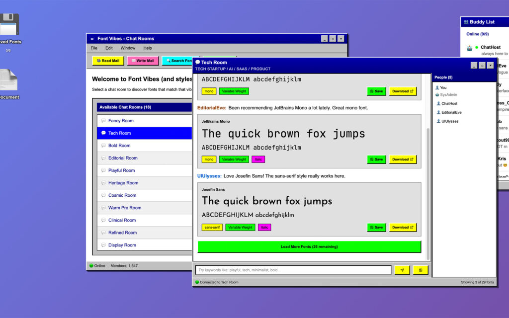Open the Saved Fonts floppy disk icon

tap(9, 26)
